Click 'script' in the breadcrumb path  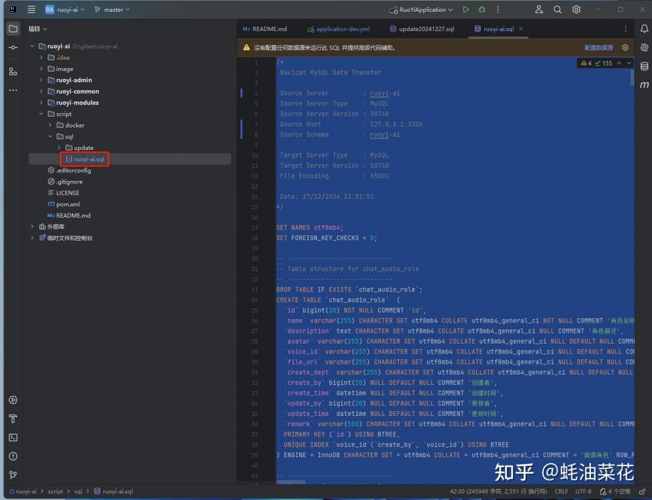[x=56, y=491]
